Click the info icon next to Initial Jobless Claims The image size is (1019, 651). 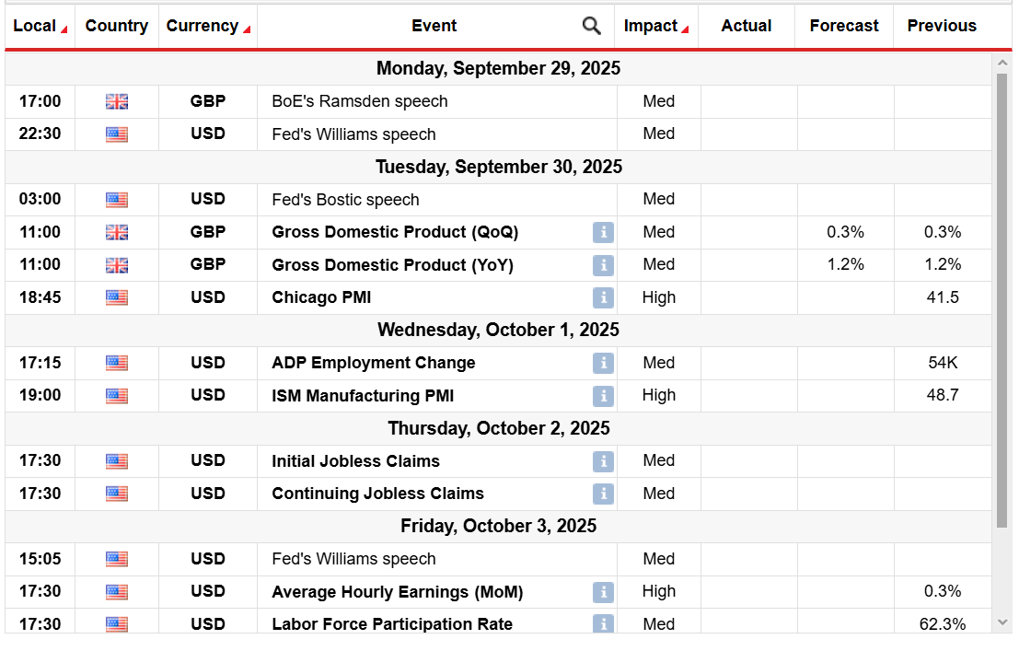(x=603, y=461)
